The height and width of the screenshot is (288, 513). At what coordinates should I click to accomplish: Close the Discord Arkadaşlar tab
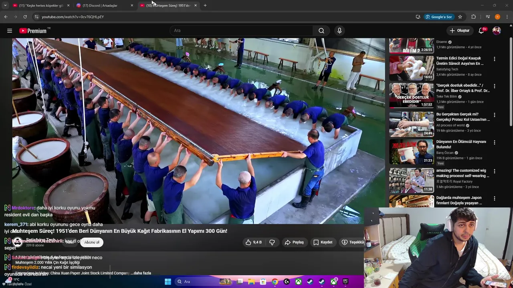(x=132, y=6)
